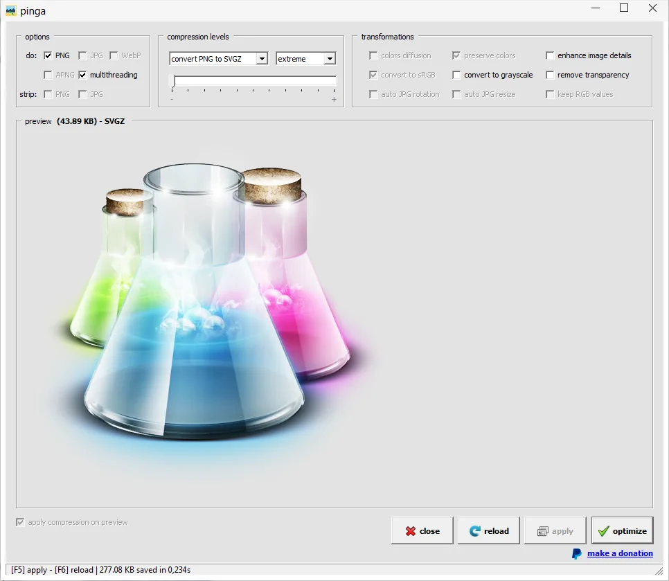Click the pinga app icon in title bar
The image size is (669, 581).
10,10
